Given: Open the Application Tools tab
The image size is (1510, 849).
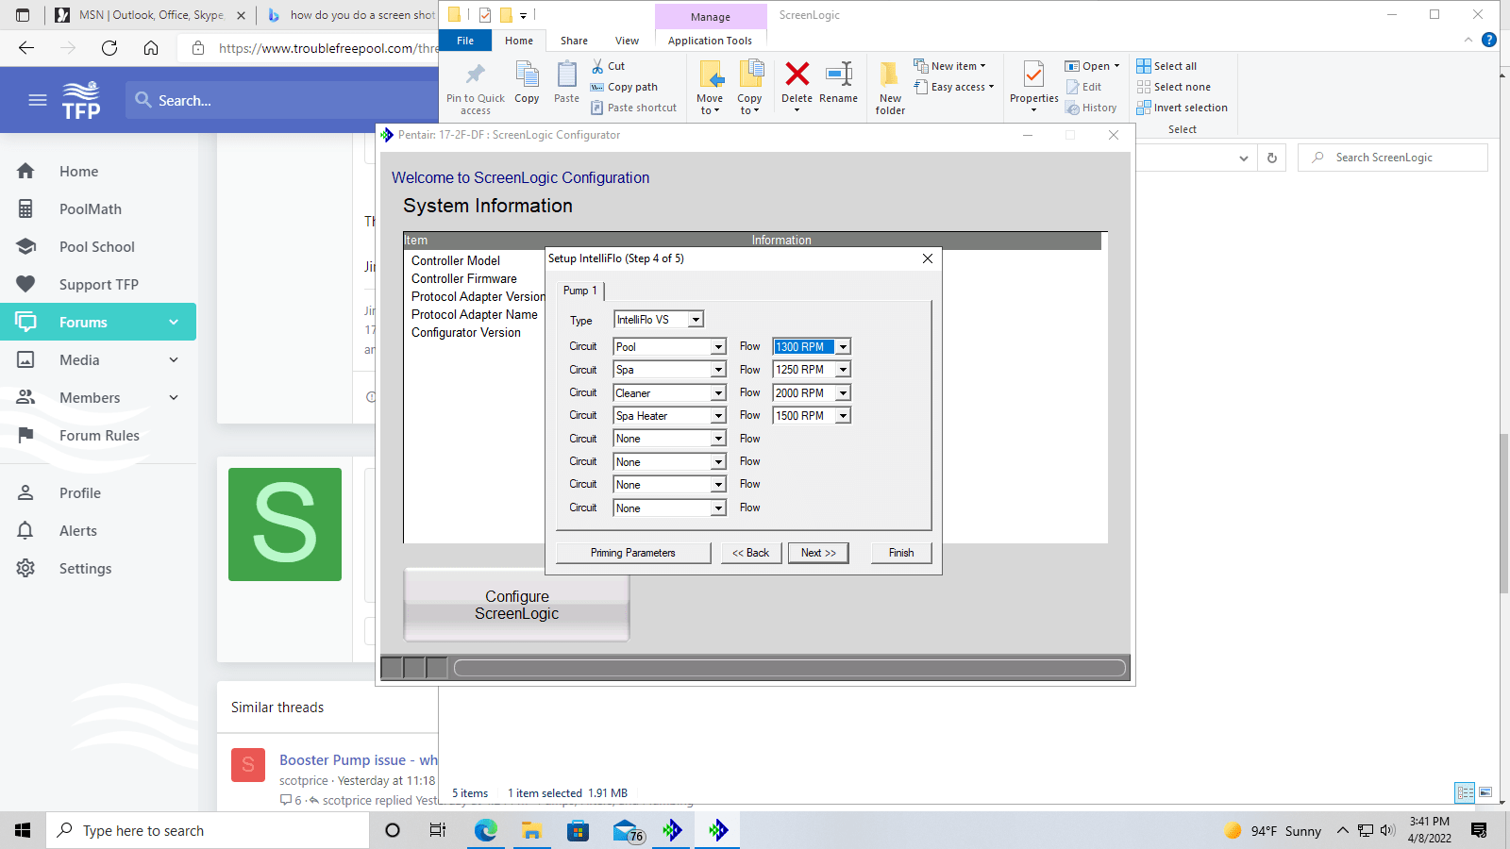Looking at the screenshot, I should click(x=710, y=41).
